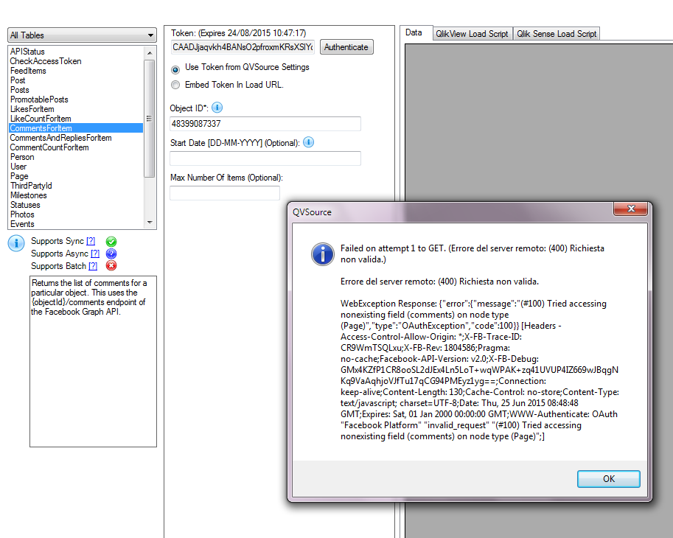This screenshot has width=673, height=538.
Task: Click the Max Number Of Items field
Action: [225, 193]
